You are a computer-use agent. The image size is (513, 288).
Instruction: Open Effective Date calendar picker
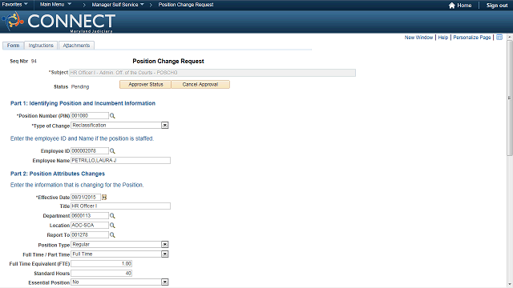104,198
